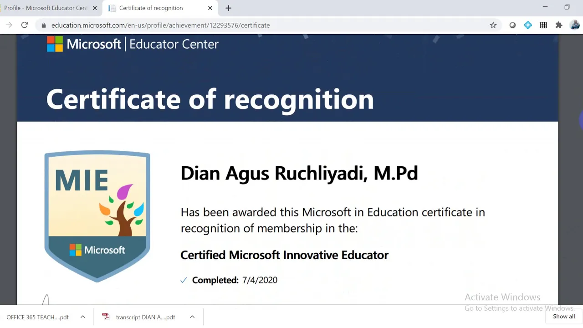Reload the current page
This screenshot has width=583, height=328.
click(25, 25)
